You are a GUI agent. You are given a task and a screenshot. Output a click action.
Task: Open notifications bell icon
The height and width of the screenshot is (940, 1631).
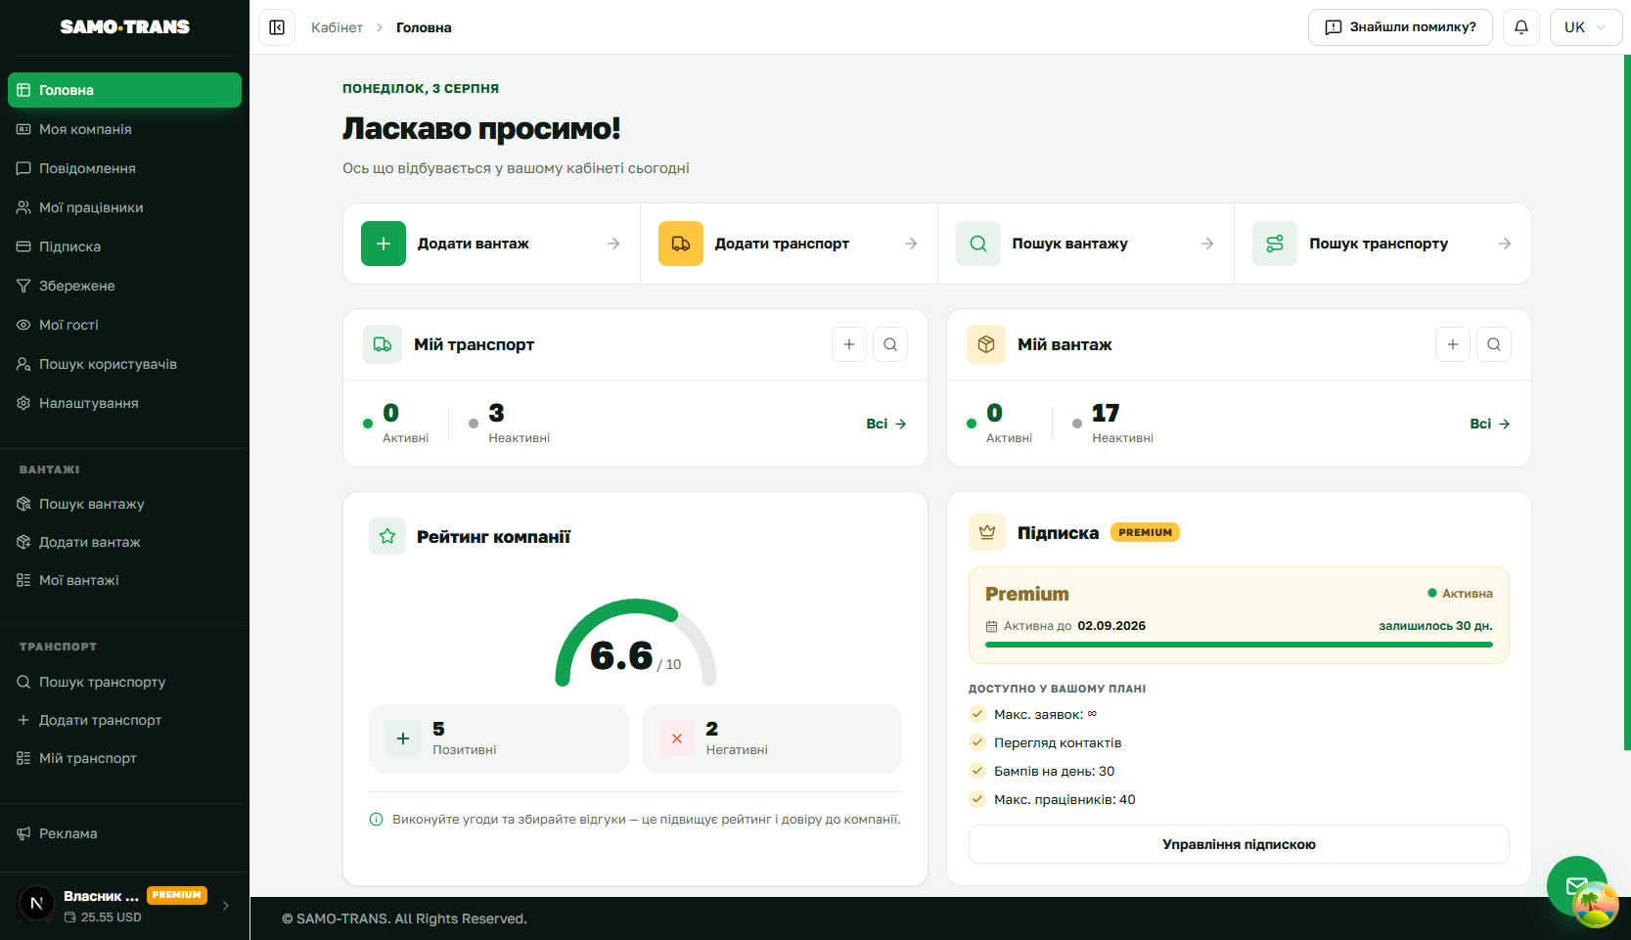click(x=1521, y=27)
